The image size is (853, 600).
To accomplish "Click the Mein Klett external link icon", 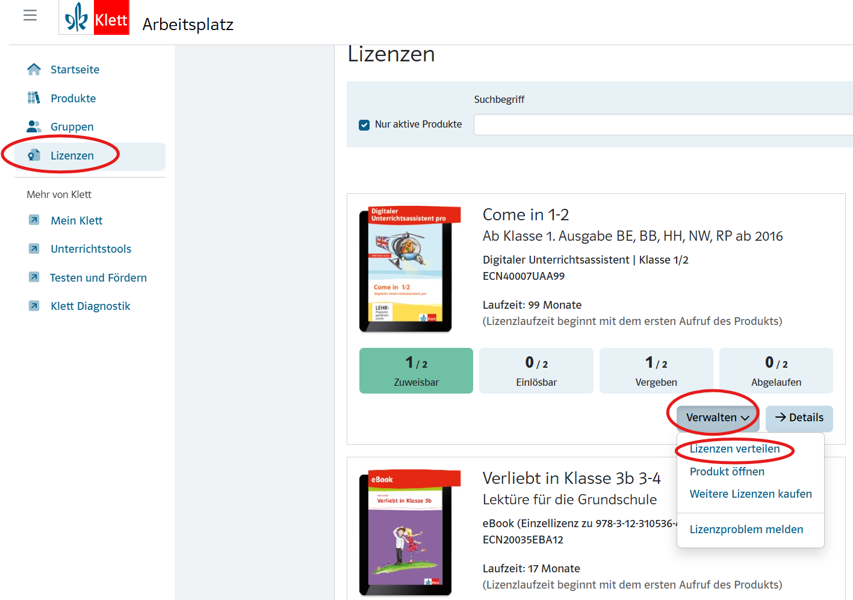I will [34, 220].
